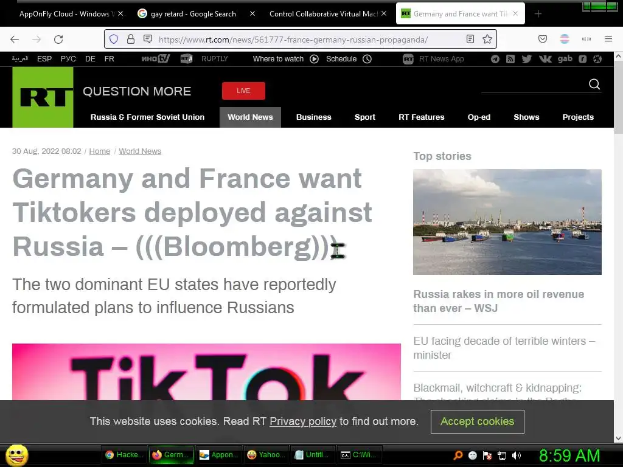Visit RT's Twitter via the bird icon

[x=527, y=59]
